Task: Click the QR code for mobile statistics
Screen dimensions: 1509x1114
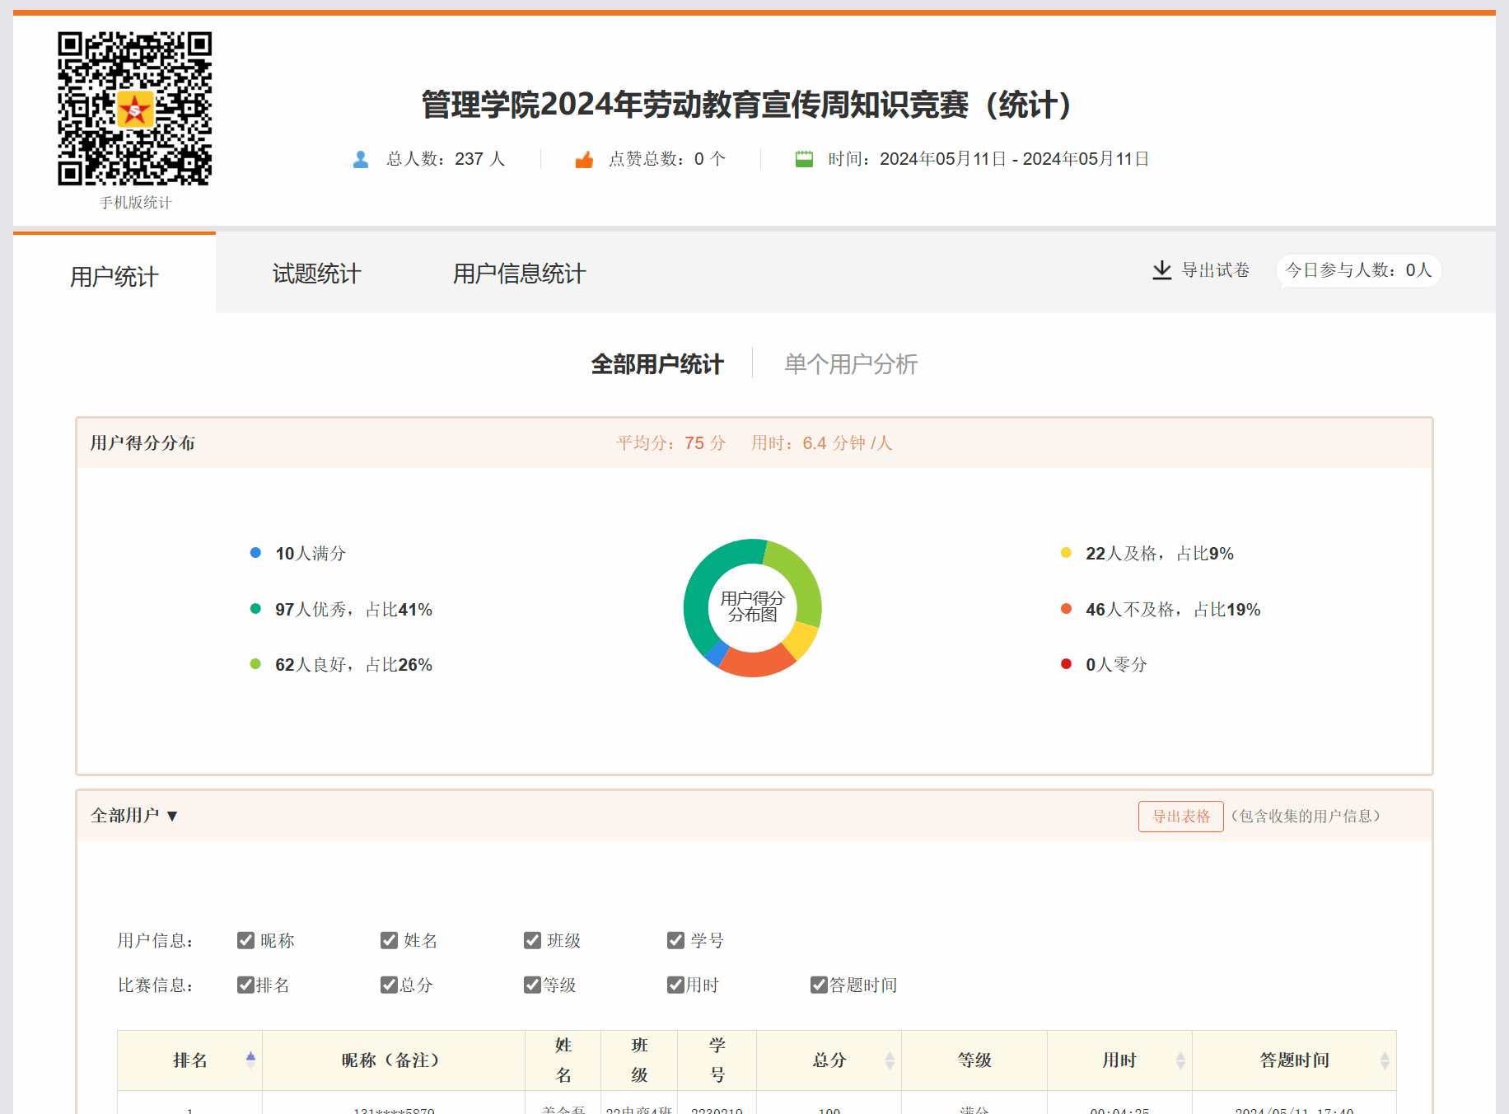Action: pyautogui.click(x=134, y=109)
